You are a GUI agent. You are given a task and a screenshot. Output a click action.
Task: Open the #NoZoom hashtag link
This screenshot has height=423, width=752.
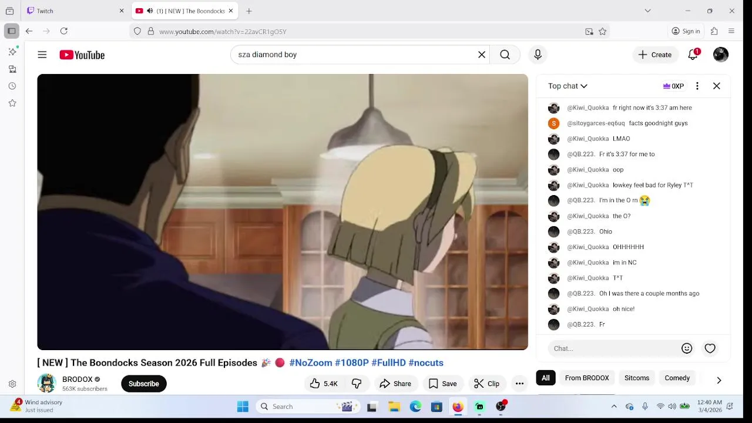[311, 363]
